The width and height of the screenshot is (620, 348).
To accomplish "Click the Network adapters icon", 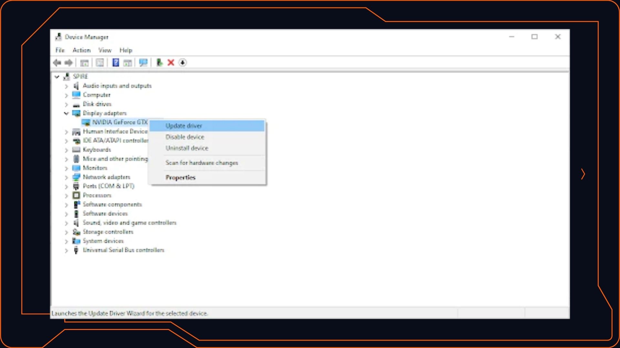I will pos(76,177).
